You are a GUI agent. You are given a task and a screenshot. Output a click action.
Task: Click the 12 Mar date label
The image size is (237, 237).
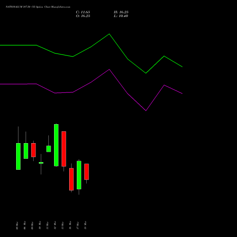(x=55, y=226)
